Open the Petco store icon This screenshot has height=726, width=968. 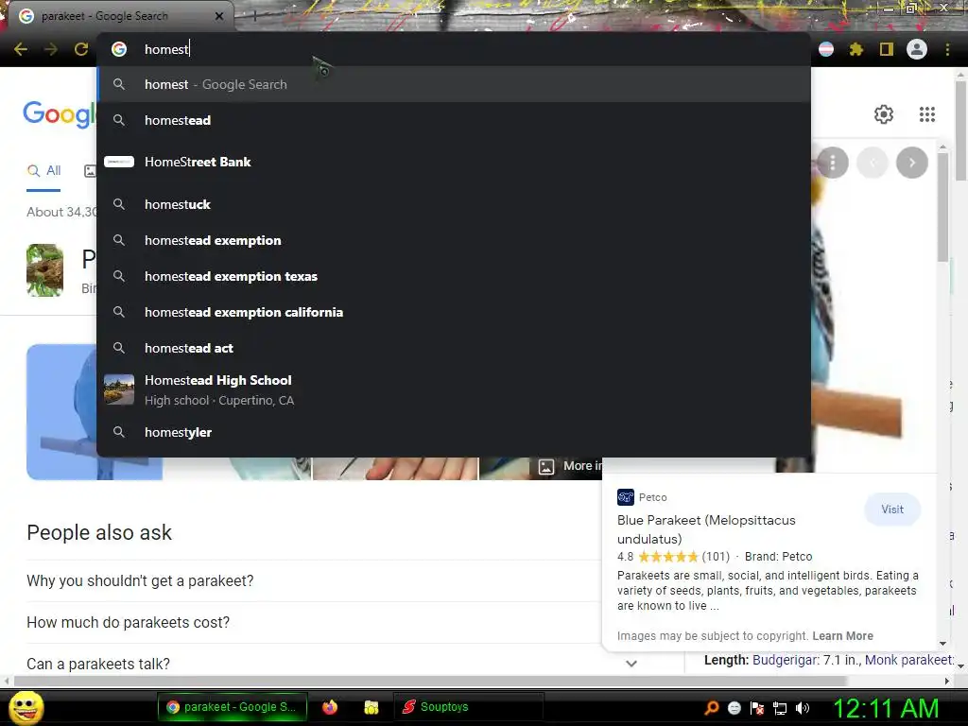626,497
